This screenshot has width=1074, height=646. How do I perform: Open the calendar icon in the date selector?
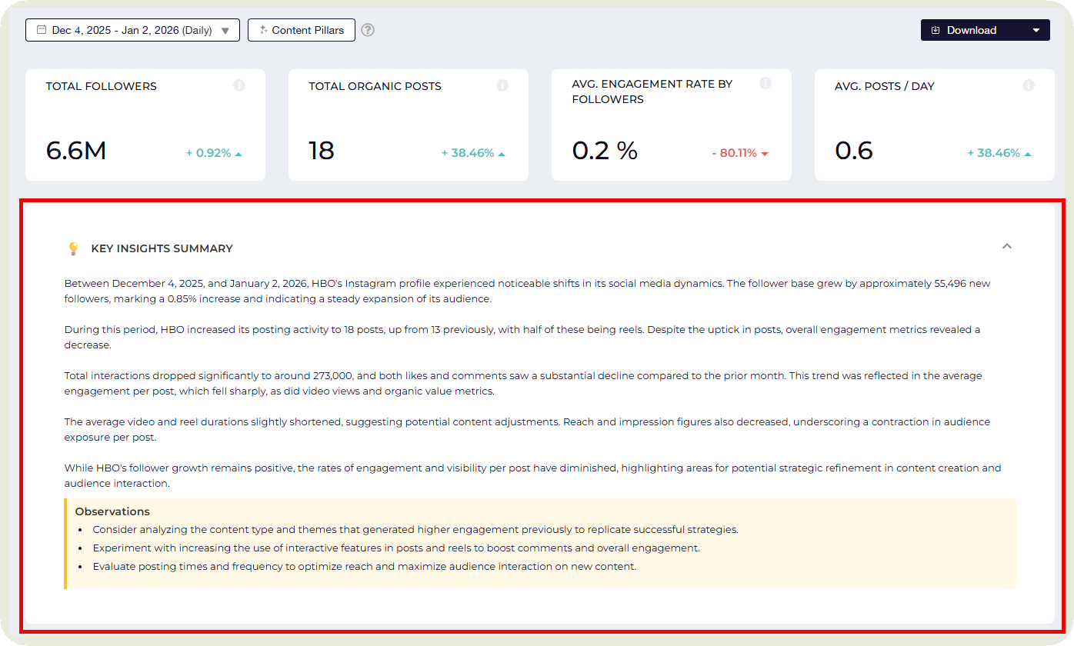point(42,29)
